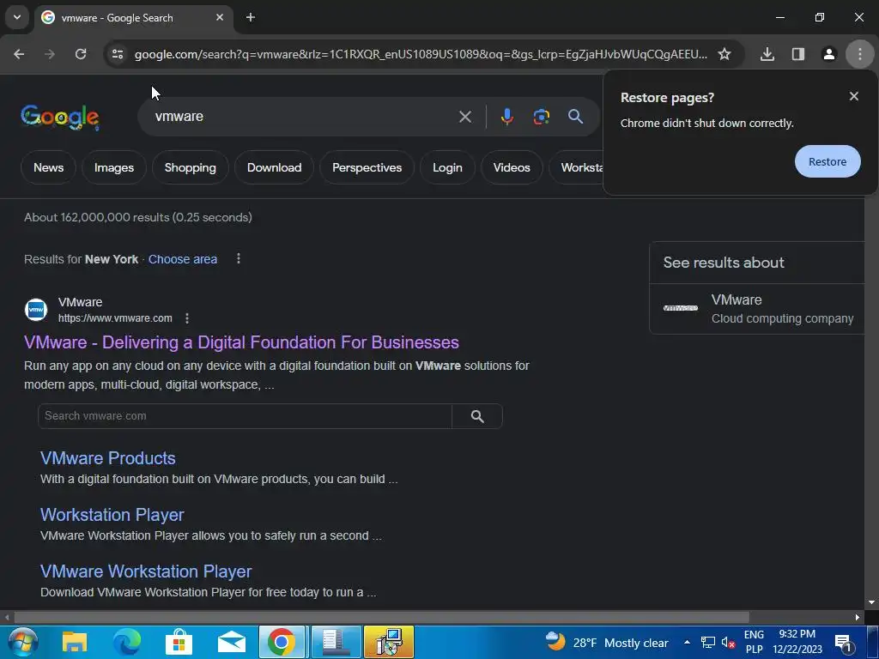
Task: Open the weather widget 28°F Mostly clear
Action: [x=608, y=643]
